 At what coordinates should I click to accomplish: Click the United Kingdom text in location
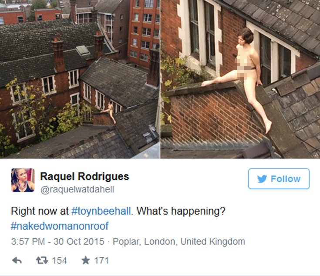[213, 242]
